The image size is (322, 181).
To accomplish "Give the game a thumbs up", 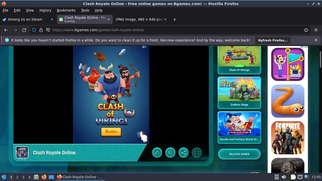I will (x=157, y=152).
